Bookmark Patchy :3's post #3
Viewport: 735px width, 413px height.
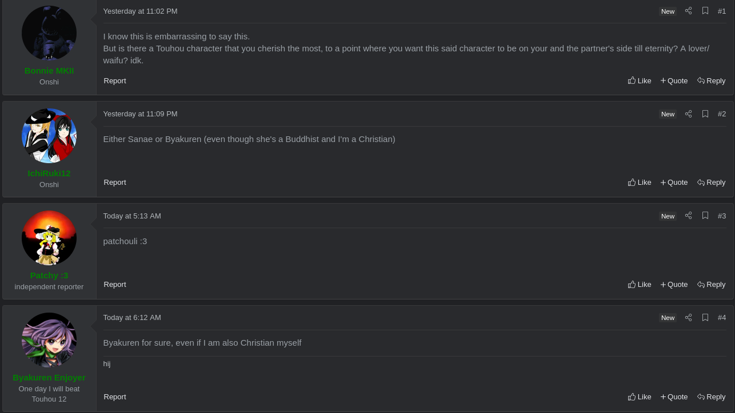coord(705,216)
